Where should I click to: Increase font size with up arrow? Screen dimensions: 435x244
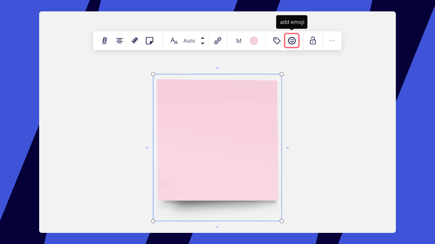203,38
